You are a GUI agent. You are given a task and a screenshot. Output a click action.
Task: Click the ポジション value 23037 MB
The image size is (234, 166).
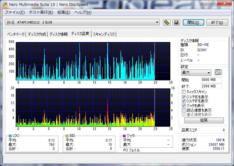point(216,144)
